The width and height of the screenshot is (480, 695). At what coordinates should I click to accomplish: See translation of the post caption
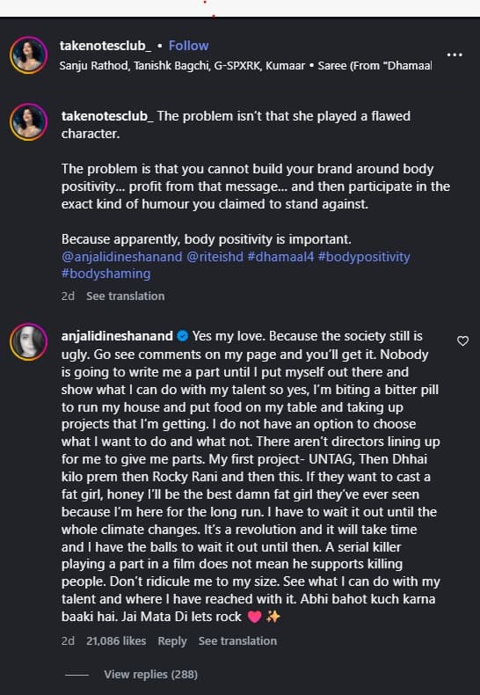pyautogui.click(x=126, y=296)
